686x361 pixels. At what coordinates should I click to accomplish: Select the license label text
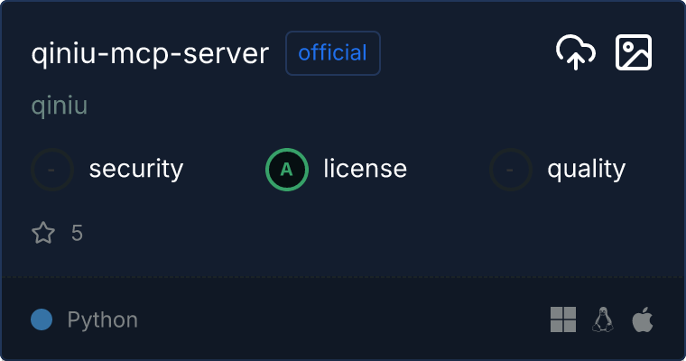[x=365, y=169]
